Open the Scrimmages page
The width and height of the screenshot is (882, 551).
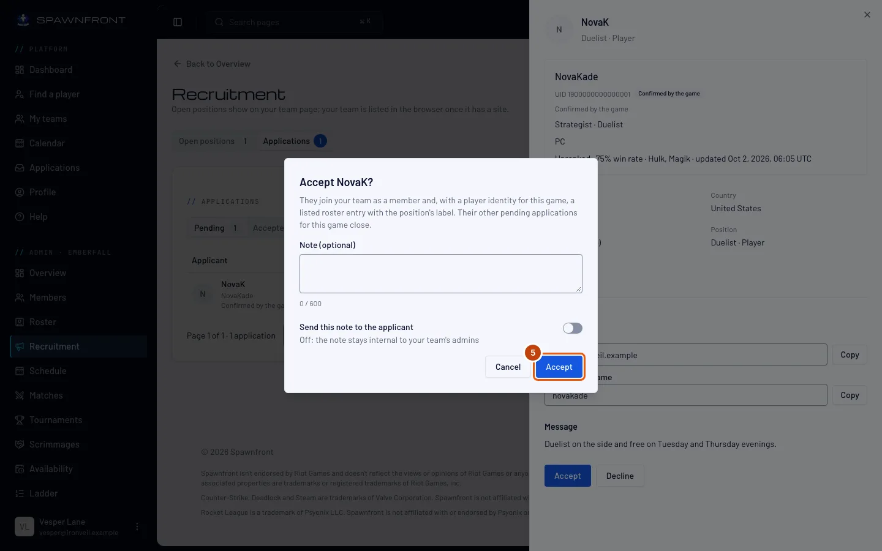[78, 444]
